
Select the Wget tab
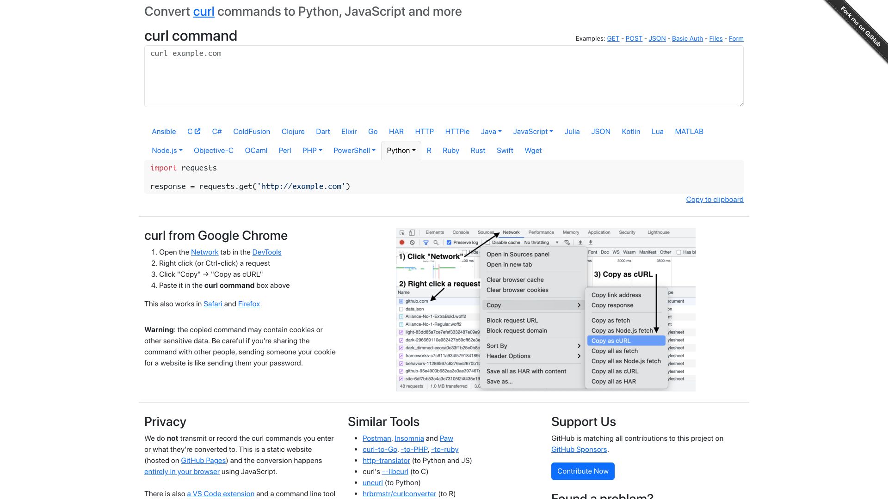[x=533, y=151]
